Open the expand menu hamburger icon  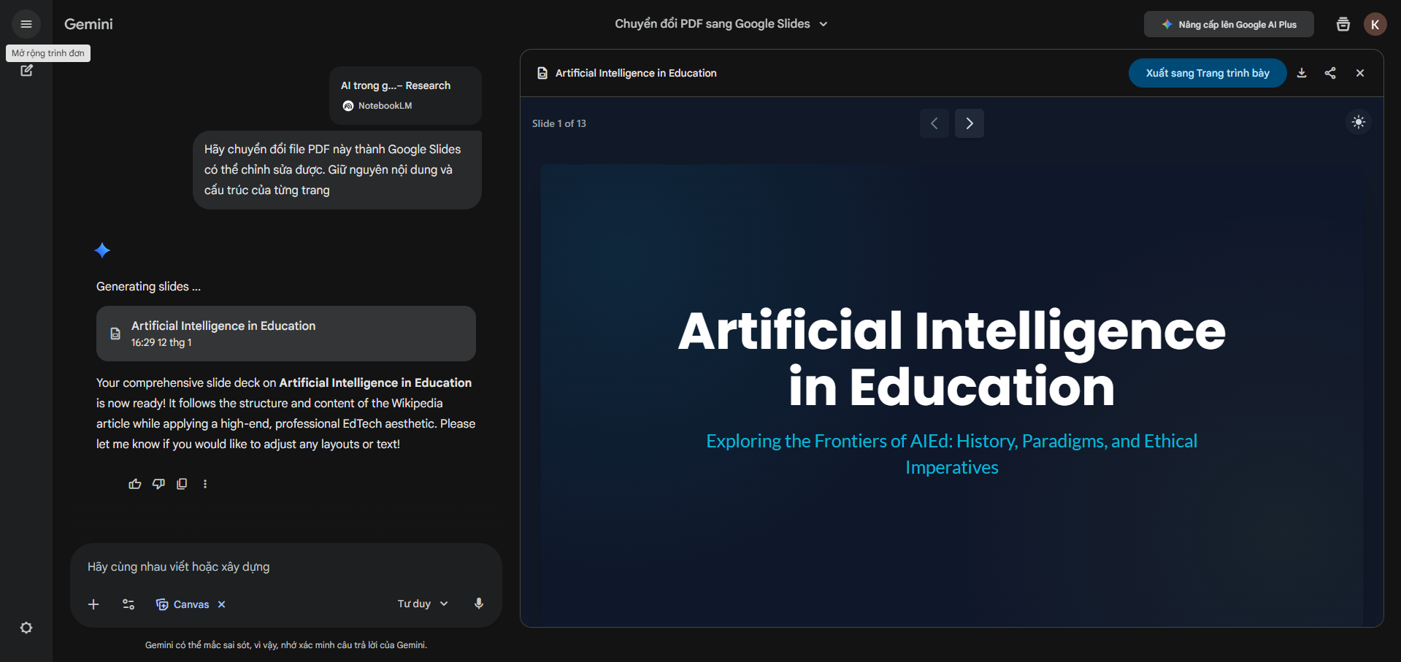pos(26,24)
